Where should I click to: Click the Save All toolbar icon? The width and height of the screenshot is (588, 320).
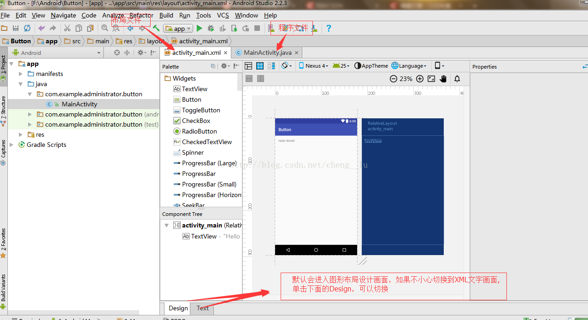pos(15,28)
